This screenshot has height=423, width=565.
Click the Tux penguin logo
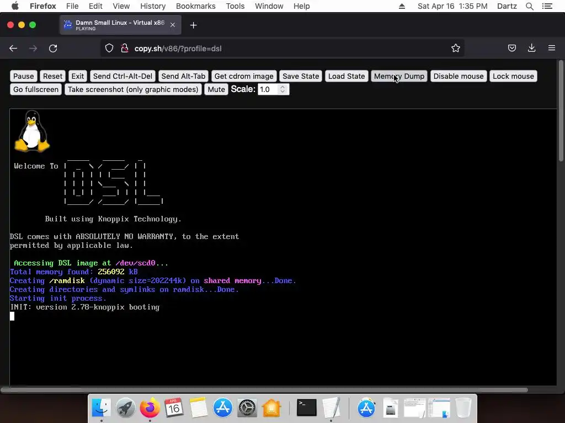tap(31, 131)
